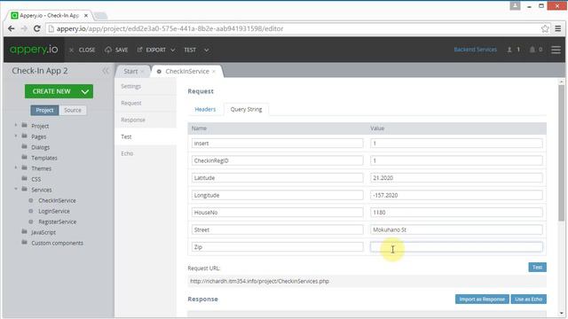Go forward in the browser
Image resolution: width=568 pixels, height=319 pixels.
24,28
